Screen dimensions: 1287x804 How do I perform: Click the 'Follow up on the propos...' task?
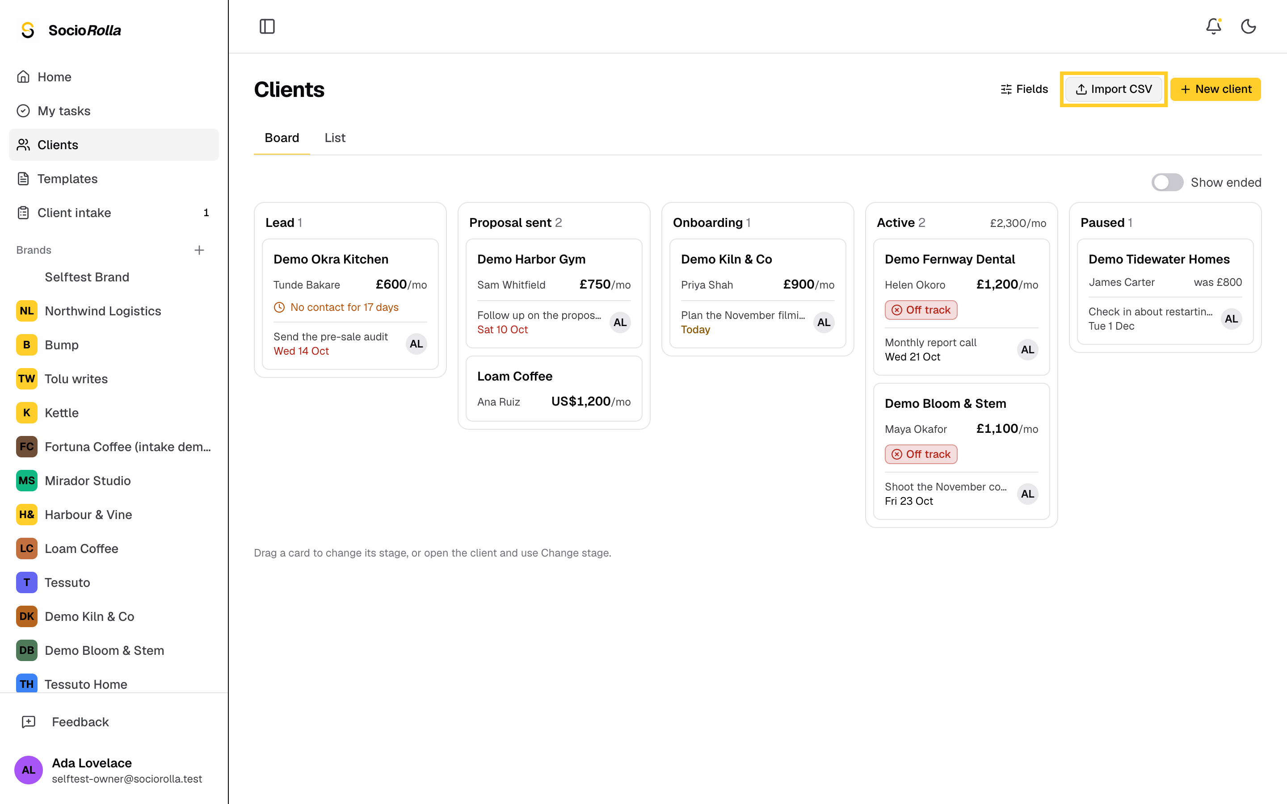coord(539,315)
